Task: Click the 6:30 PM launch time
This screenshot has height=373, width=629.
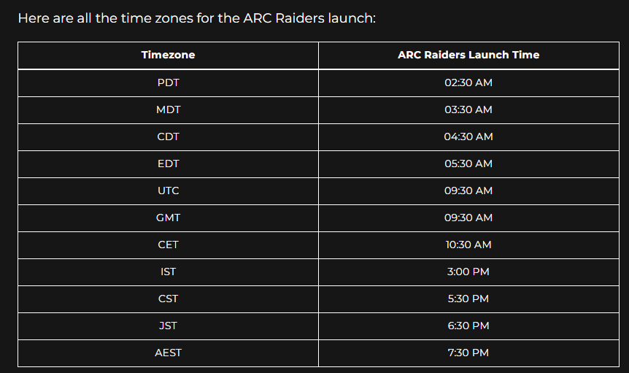Action: coord(468,326)
